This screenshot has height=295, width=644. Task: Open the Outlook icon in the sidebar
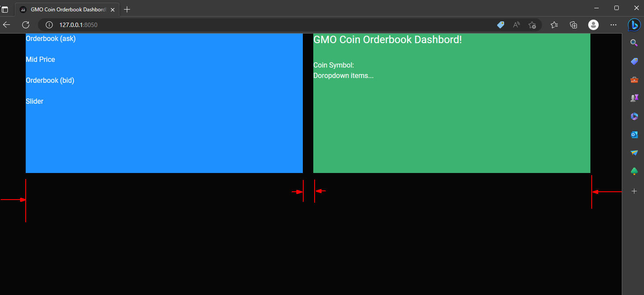[634, 135]
